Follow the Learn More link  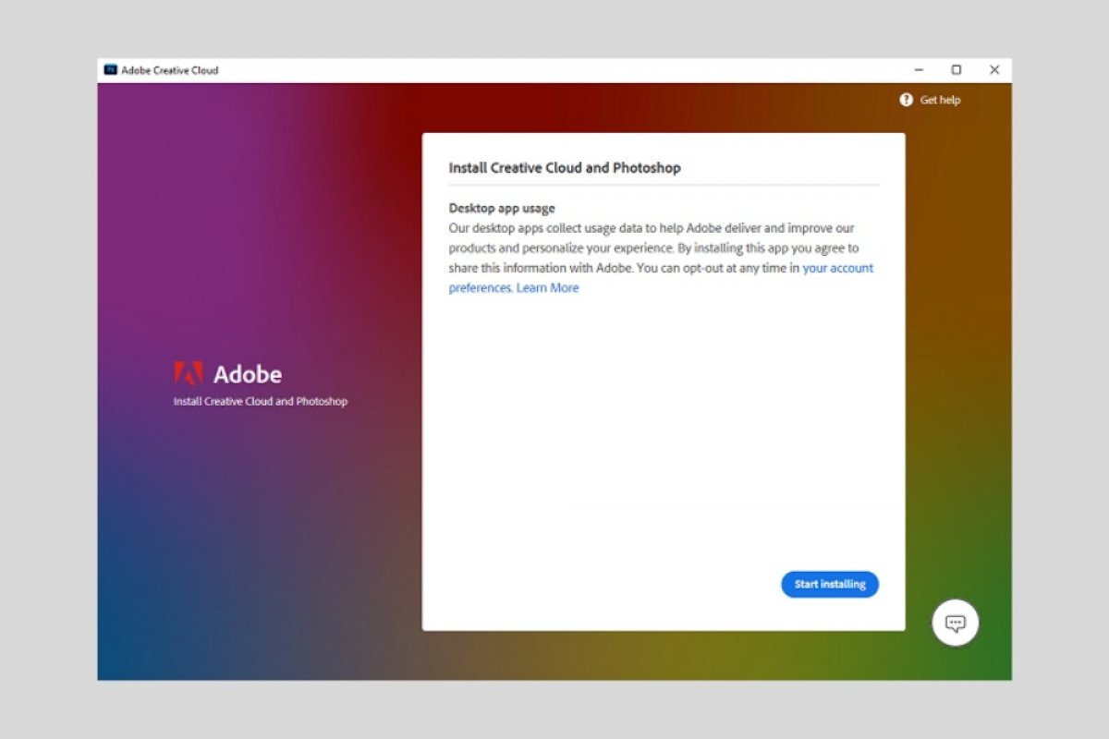548,287
